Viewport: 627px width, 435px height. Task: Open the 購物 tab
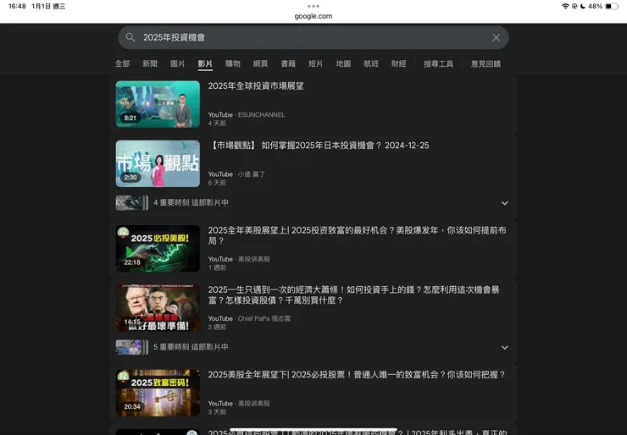(x=233, y=64)
